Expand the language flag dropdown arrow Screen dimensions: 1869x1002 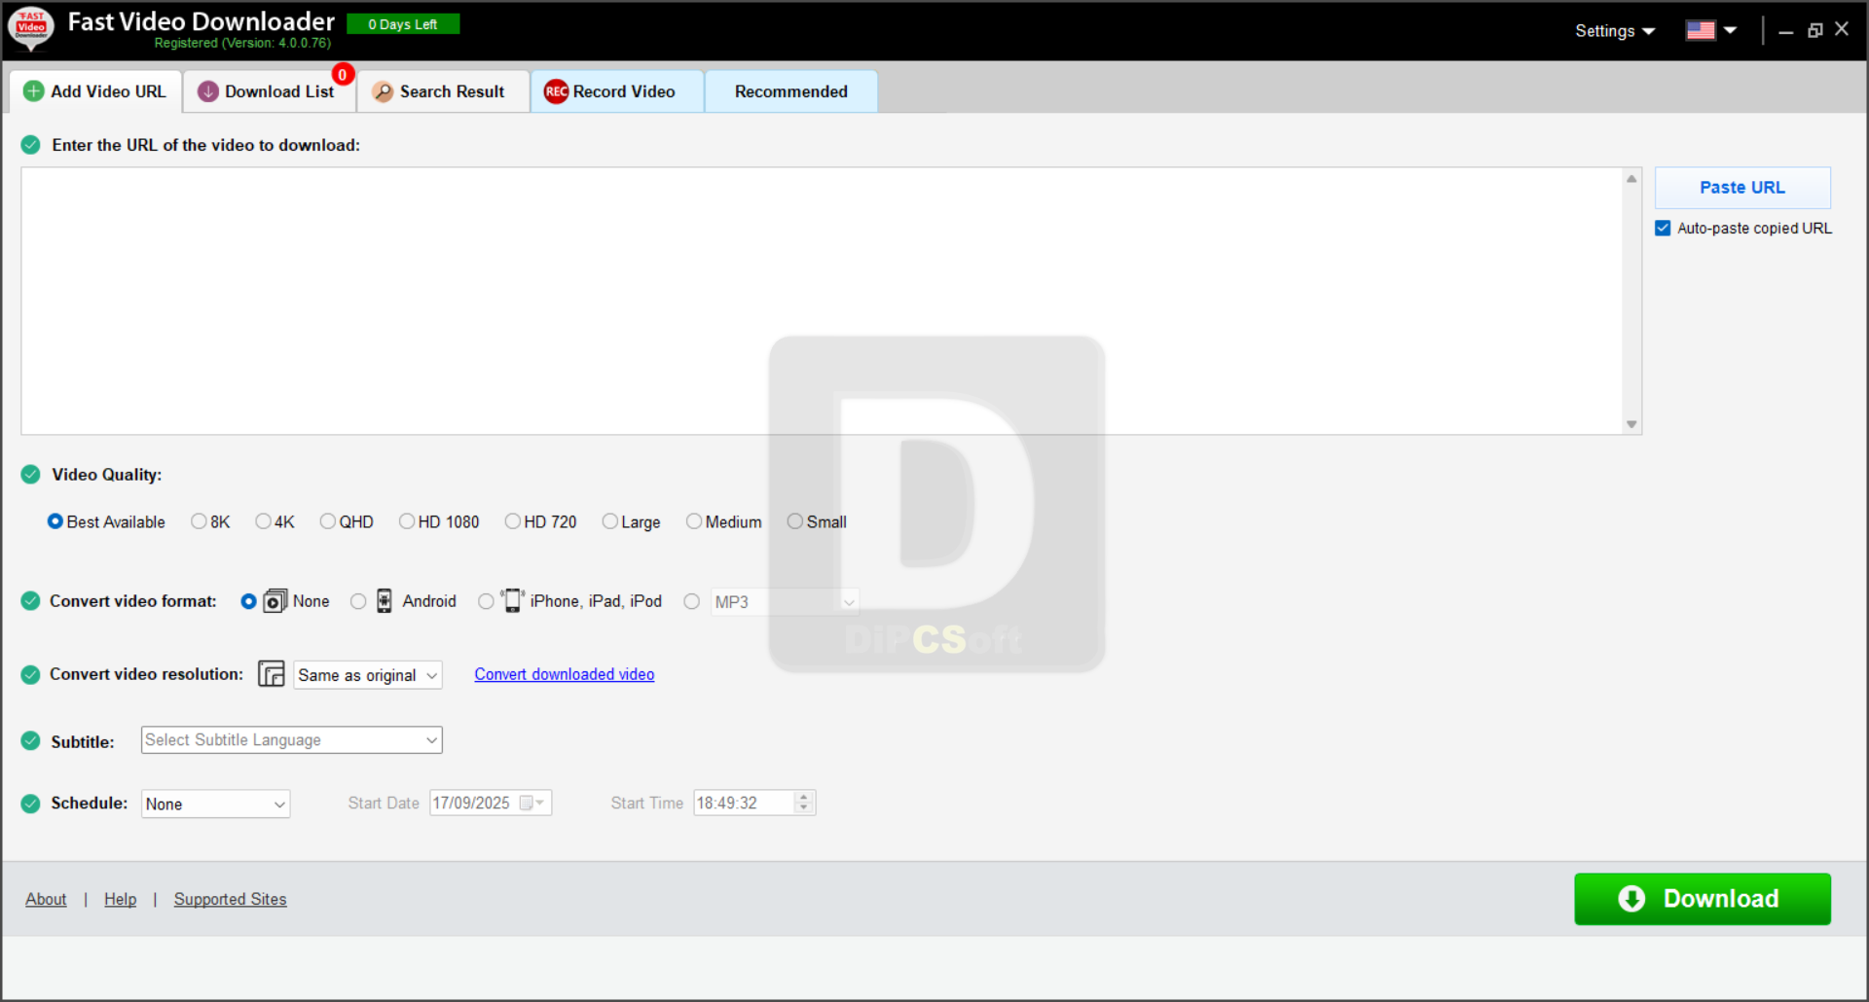(1730, 30)
